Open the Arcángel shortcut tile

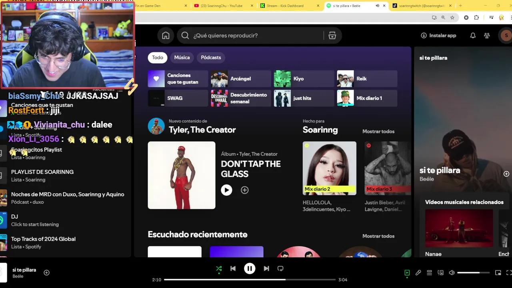[241, 79]
